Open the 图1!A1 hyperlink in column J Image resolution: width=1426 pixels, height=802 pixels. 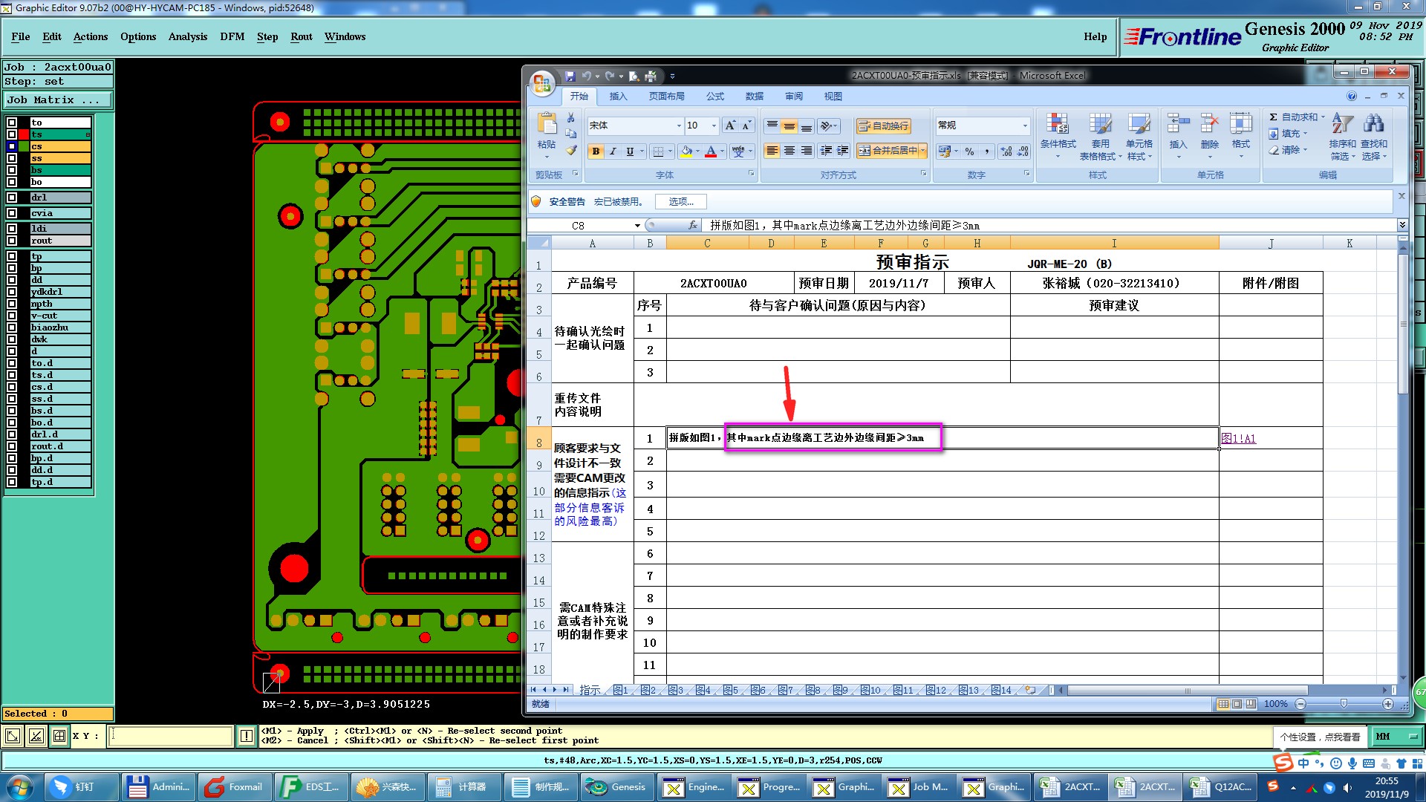click(1238, 439)
